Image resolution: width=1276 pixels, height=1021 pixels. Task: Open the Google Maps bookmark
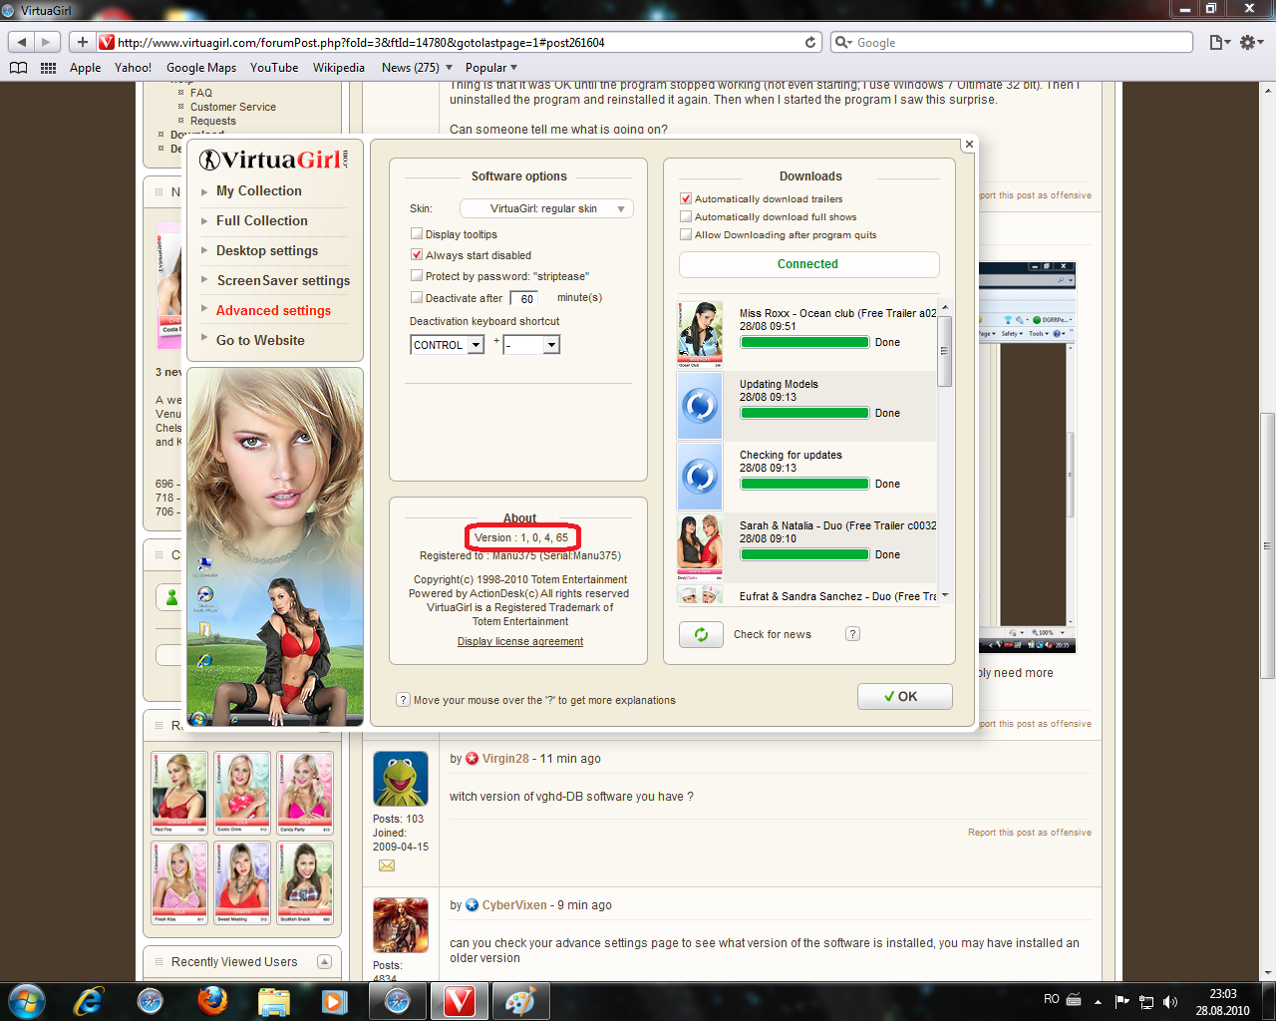tap(201, 68)
